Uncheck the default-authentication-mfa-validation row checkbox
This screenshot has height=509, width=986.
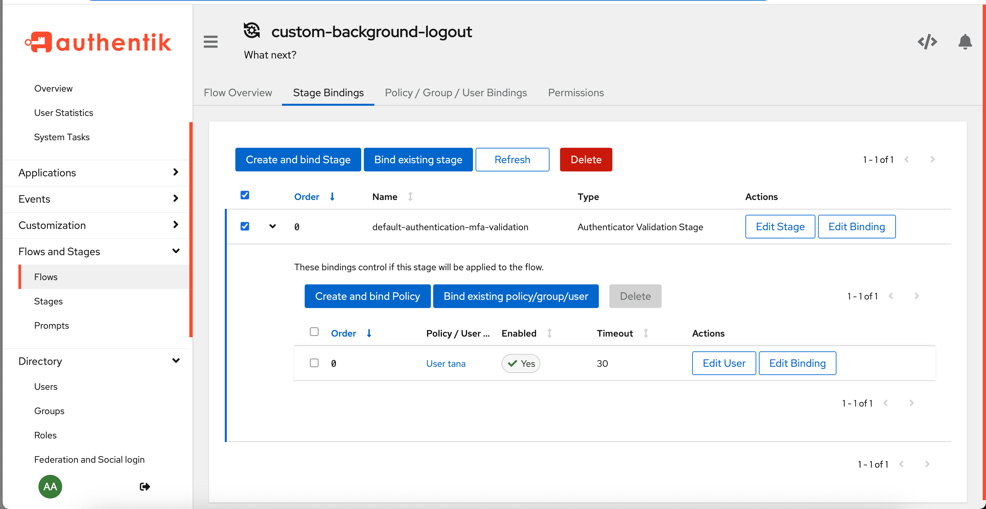coord(245,226)
